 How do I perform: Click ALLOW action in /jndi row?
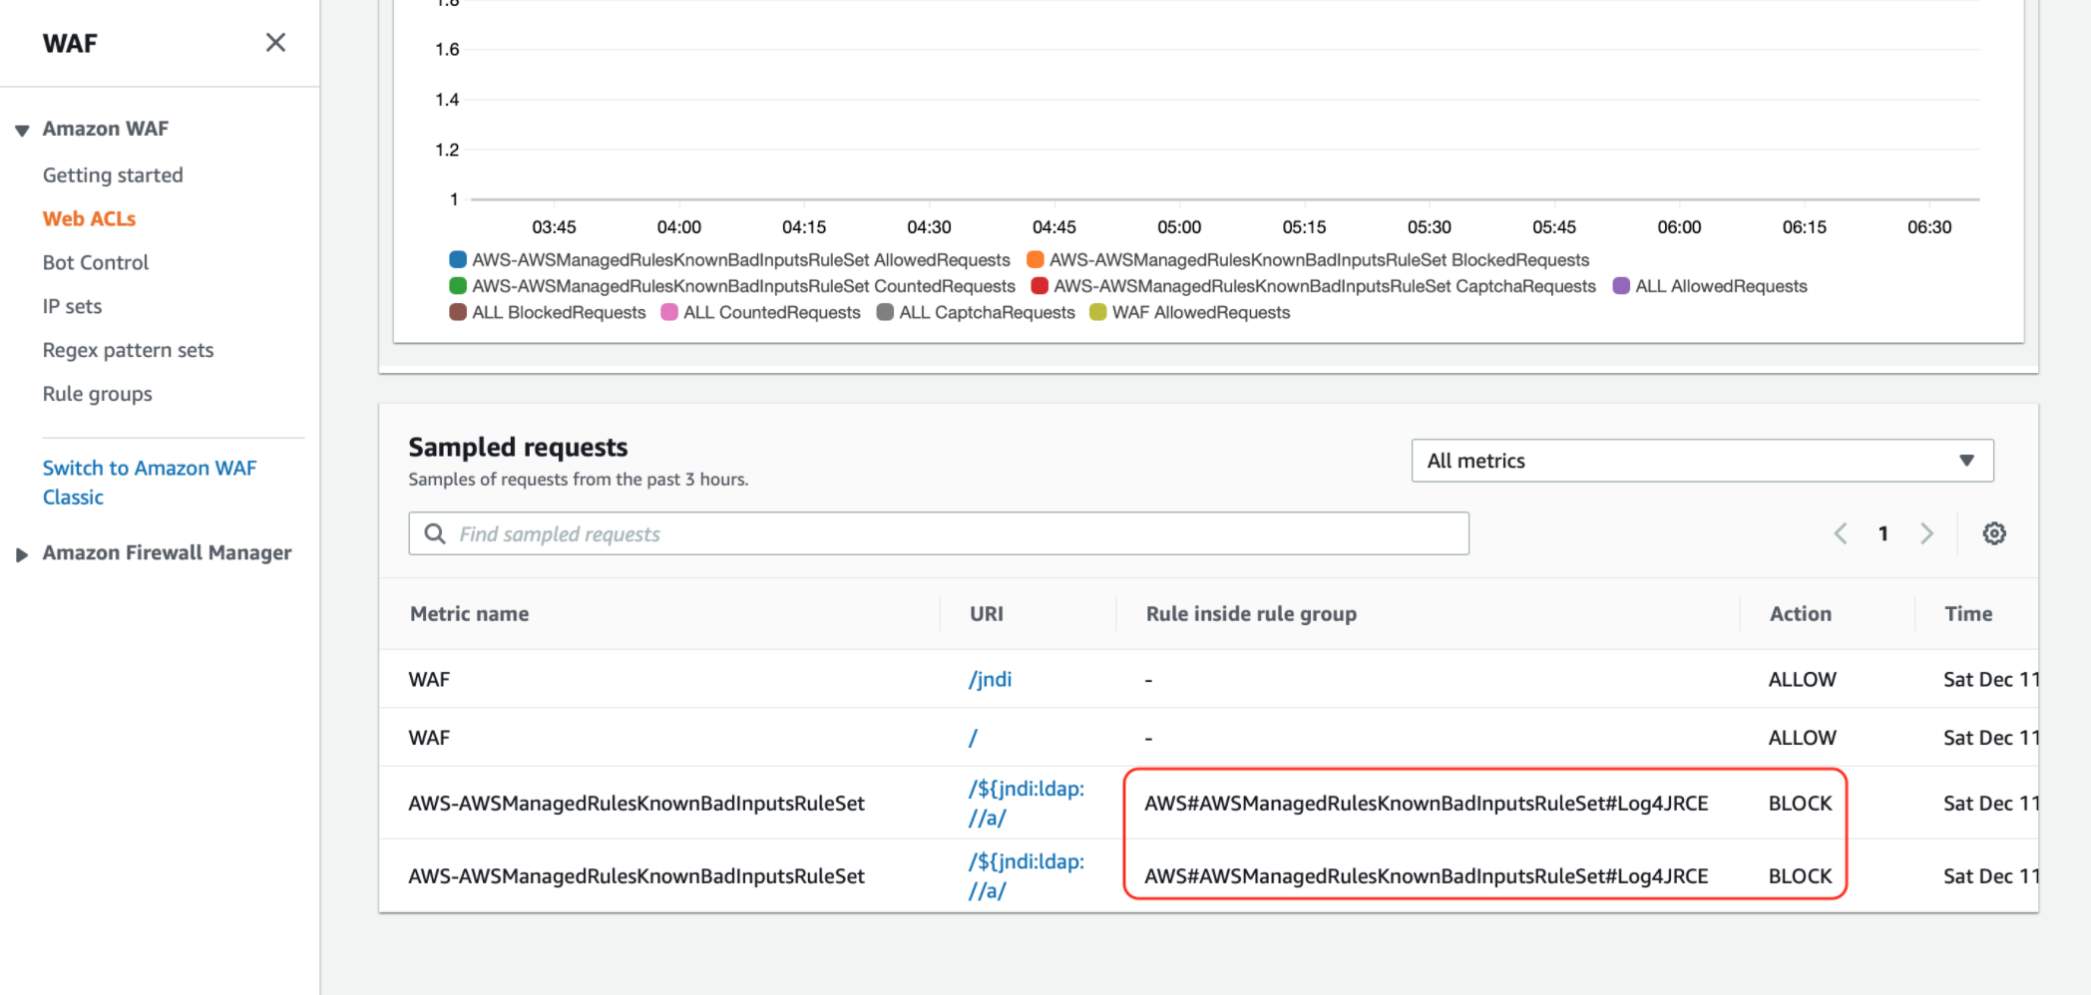[1802, 680]
